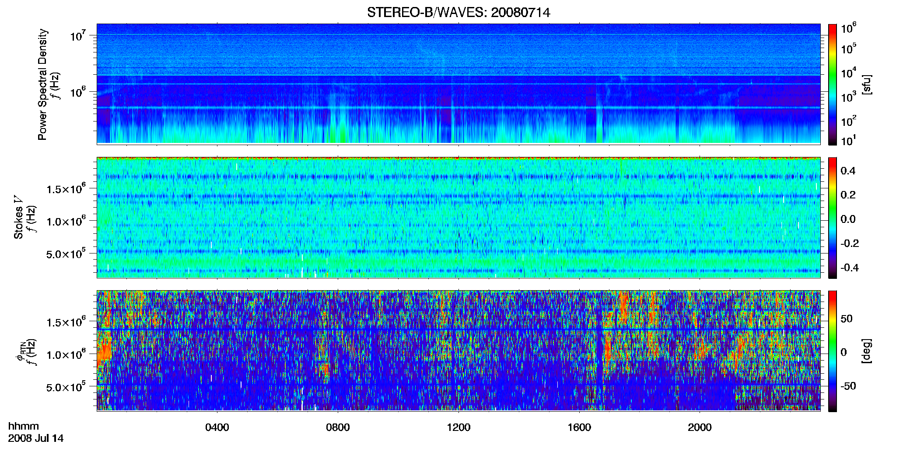Screen dimensions: 917x472
Task: Click the 0 tick label on degree colorbar
Action: click(844, 352)
